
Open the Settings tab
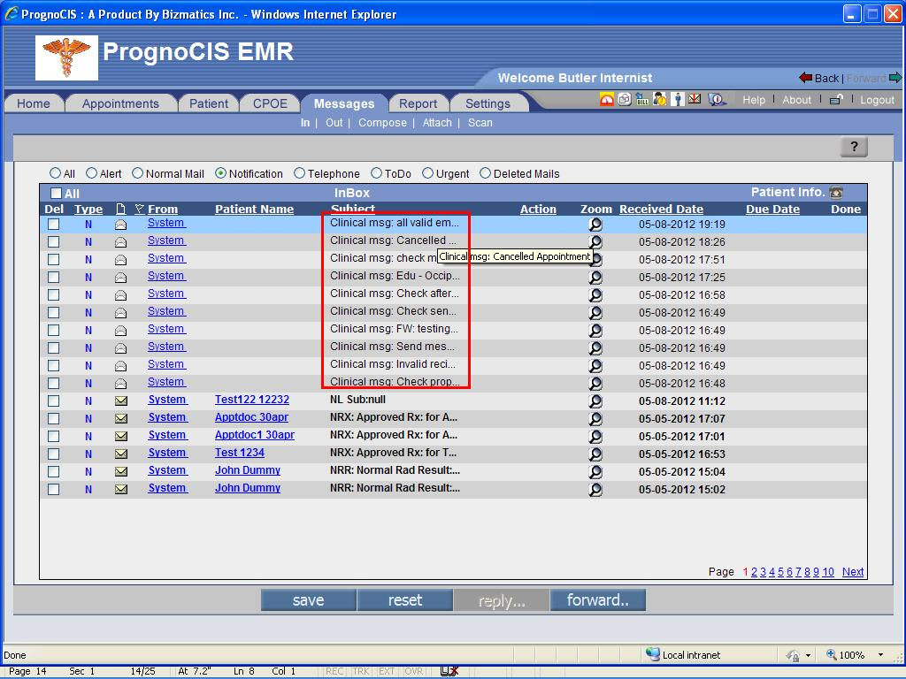tap(488, 103)
